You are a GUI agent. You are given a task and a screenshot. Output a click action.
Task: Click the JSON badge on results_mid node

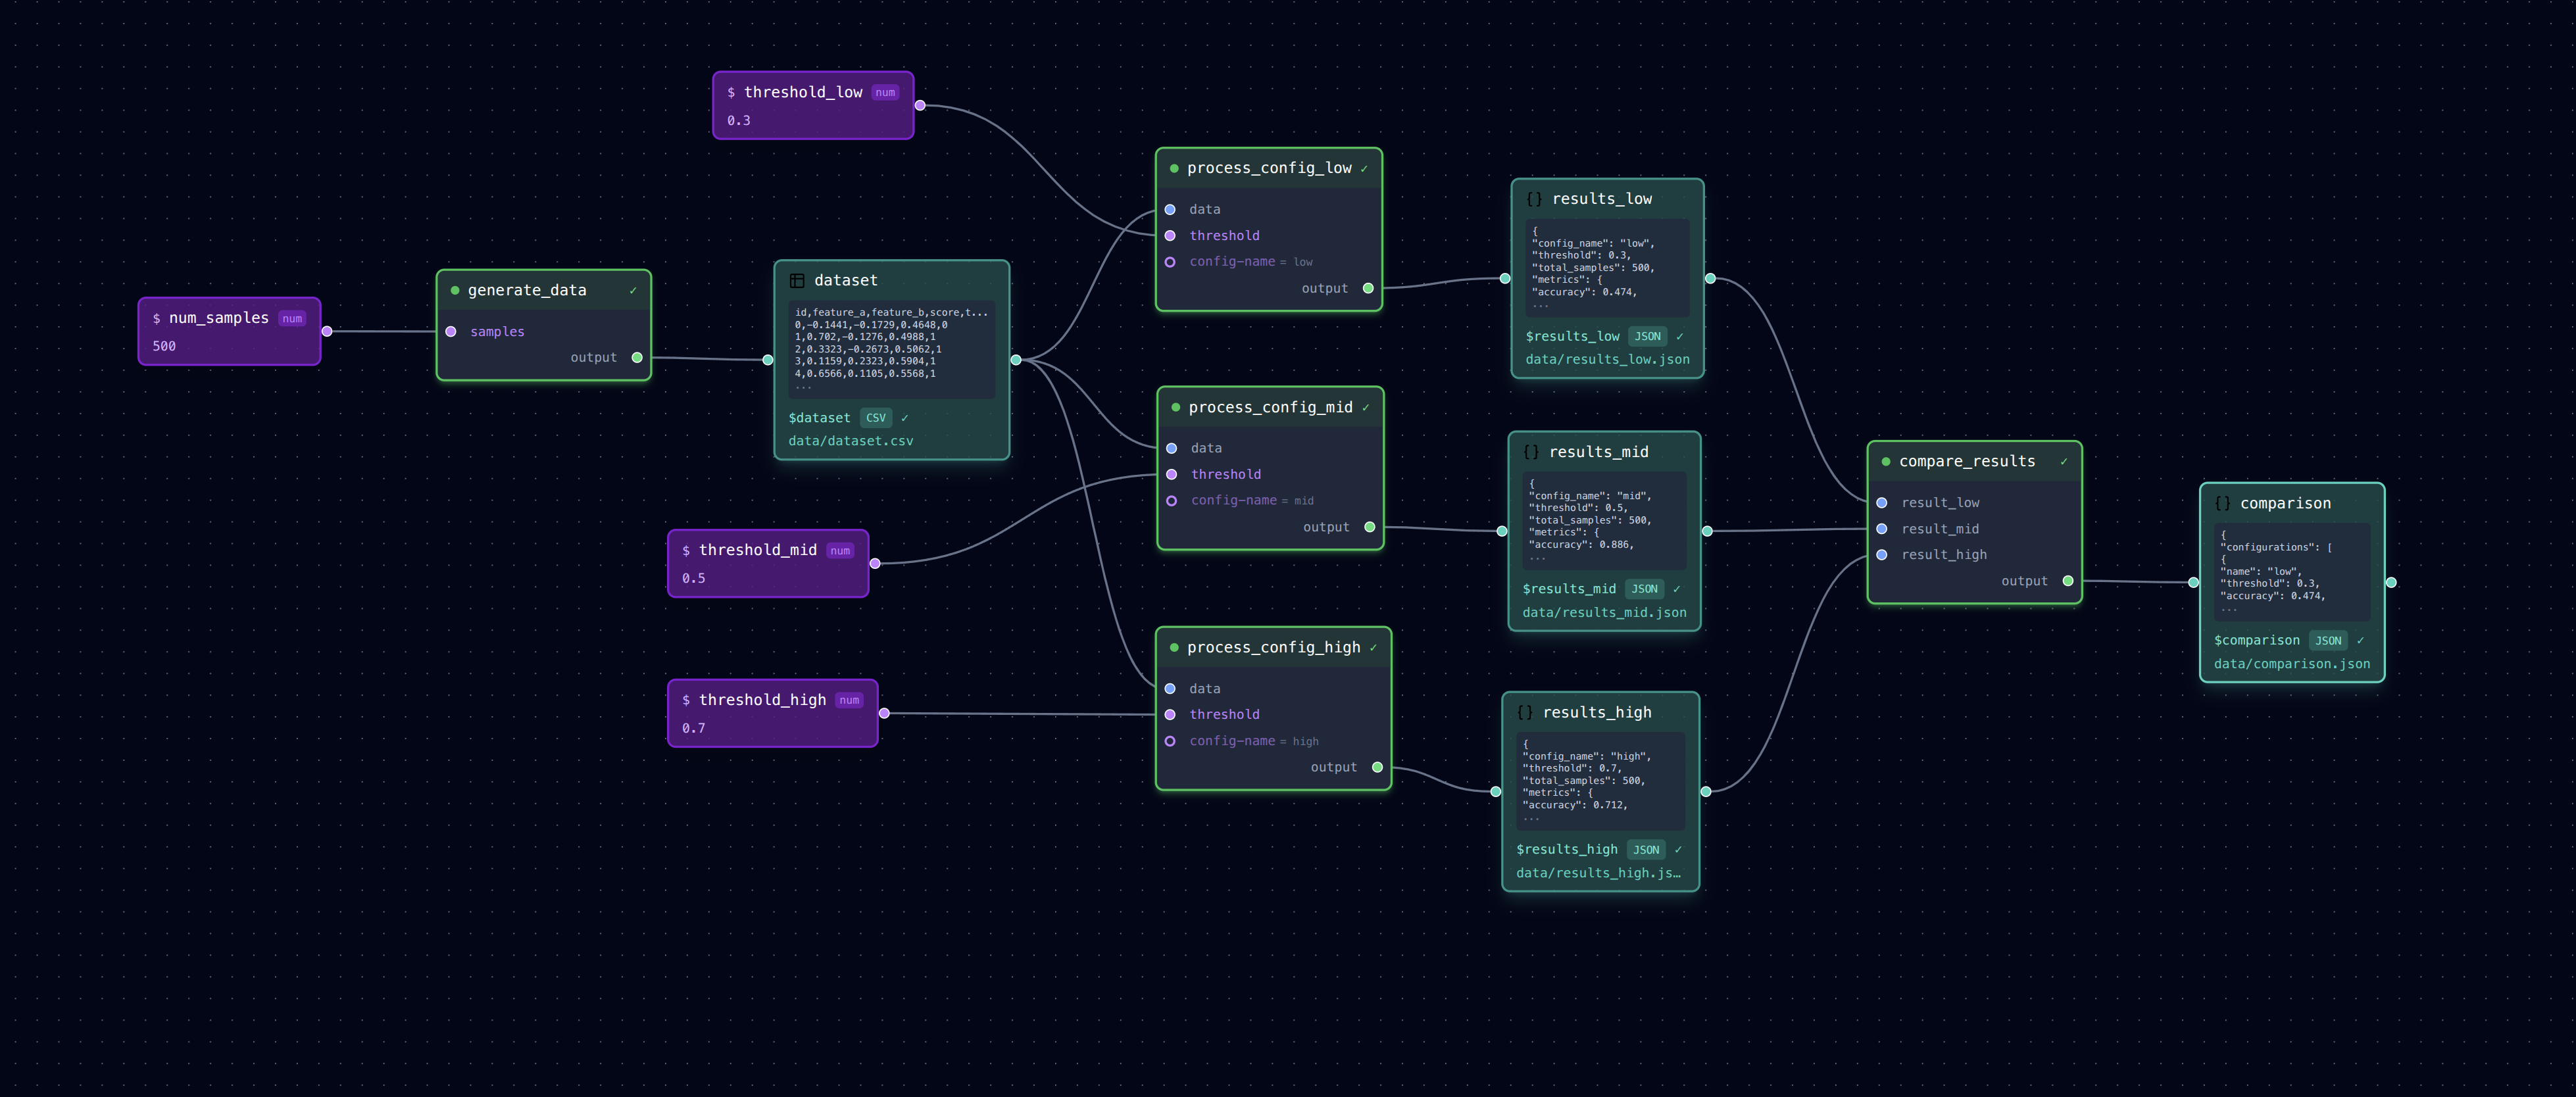pyautogui.click(x=1644, y=589)
